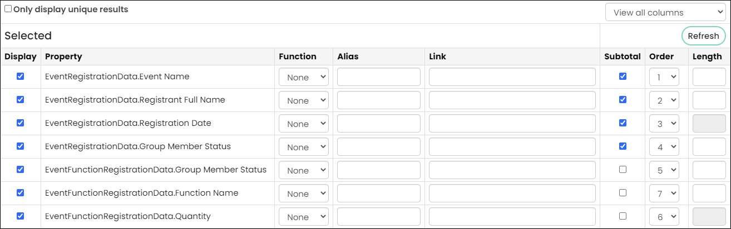Open Order dropdown for Event Name
Screen dimensions: 731x229
(664, 77)
